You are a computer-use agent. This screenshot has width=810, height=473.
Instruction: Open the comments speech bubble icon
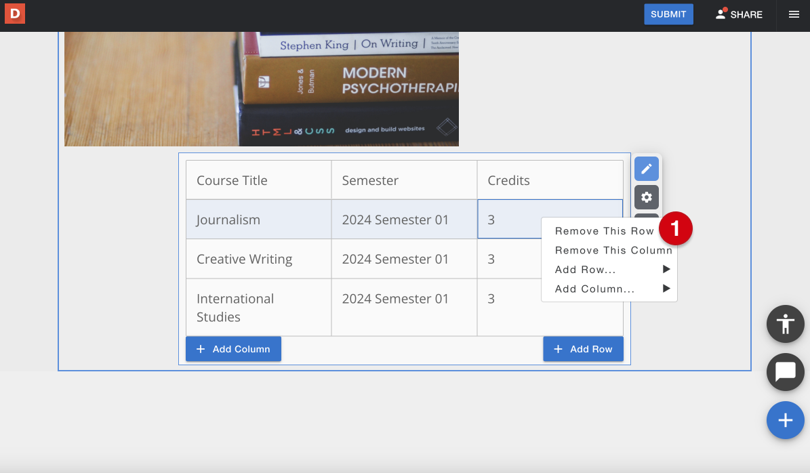coord(785,372)
